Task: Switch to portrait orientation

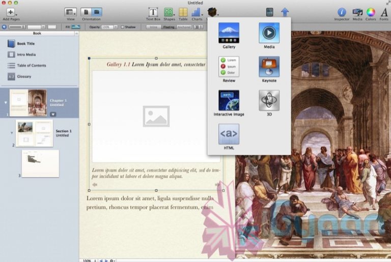Action: (86, 12)
